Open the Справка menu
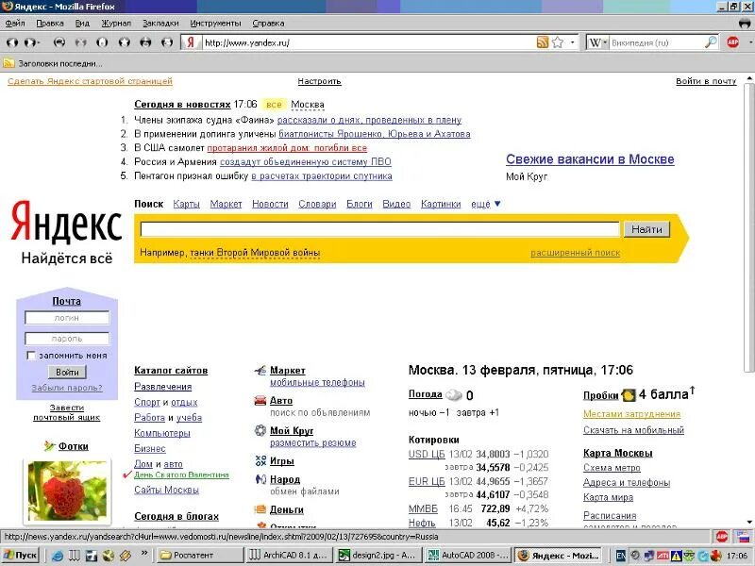 268,23
